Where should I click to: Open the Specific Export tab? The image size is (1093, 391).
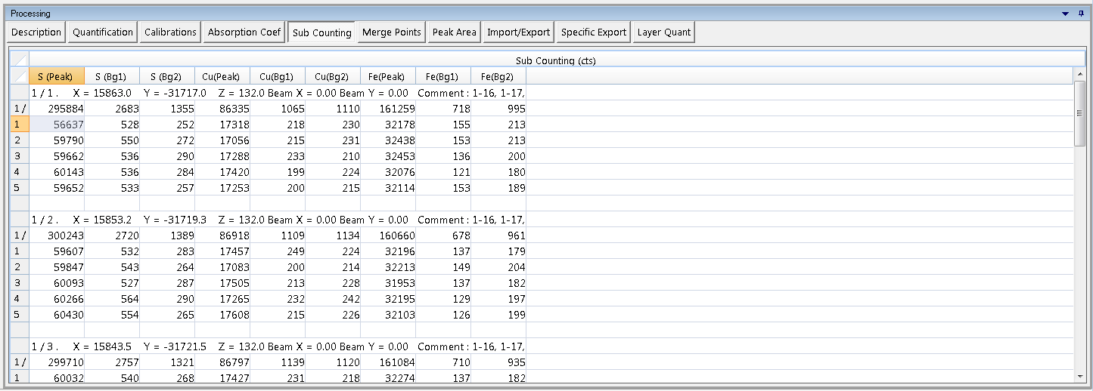coord(594,32)
